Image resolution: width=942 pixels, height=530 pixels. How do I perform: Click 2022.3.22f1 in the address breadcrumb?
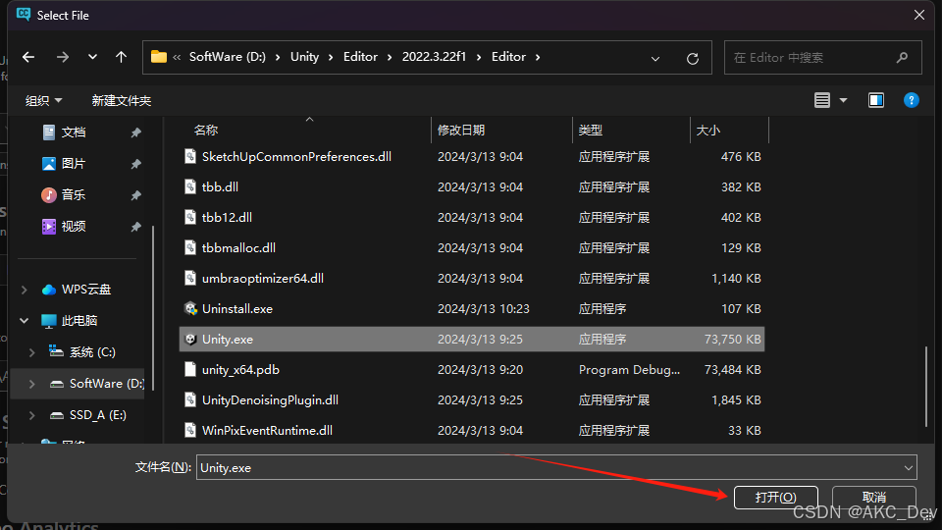point(434,57)
